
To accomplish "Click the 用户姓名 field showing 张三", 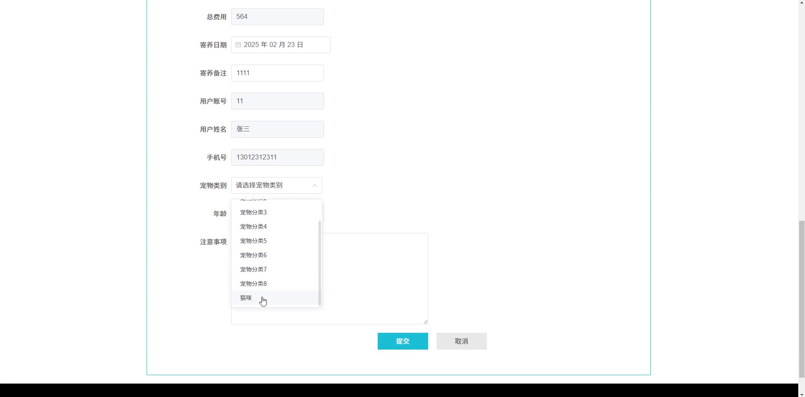I will [277, 129].
